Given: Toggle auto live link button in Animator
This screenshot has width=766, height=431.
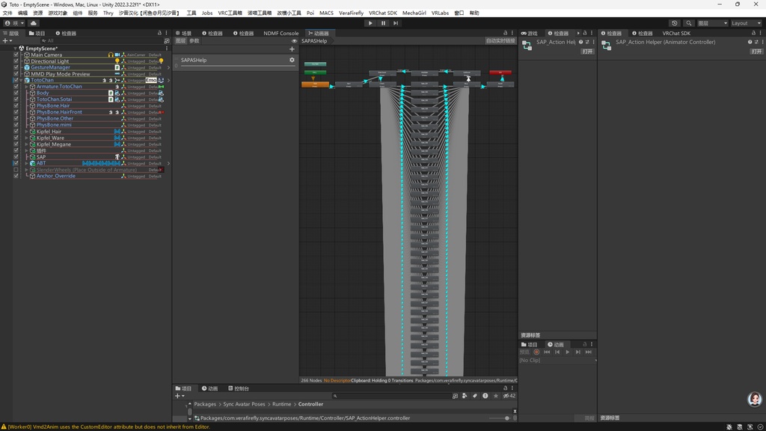Looking at the screenshot, I should (x=500, y=41).
